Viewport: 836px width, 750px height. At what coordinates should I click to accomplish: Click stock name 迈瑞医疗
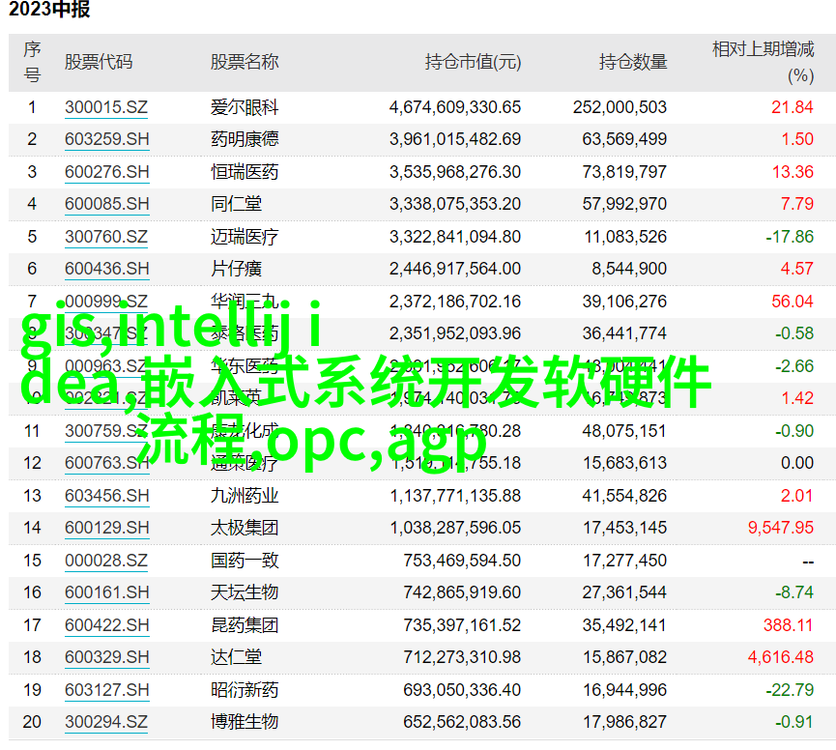pos(245,237)
